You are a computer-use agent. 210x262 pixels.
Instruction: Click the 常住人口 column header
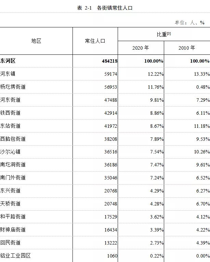click(x=95, y=41)
